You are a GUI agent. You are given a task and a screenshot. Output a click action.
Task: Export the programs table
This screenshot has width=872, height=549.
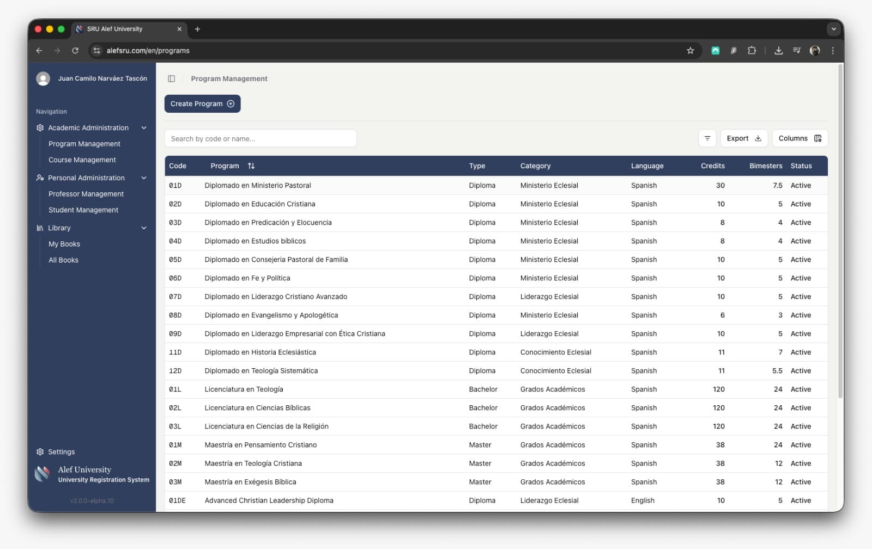743,138
